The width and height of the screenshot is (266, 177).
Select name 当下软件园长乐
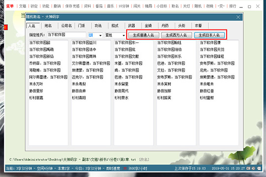[169, 57]
